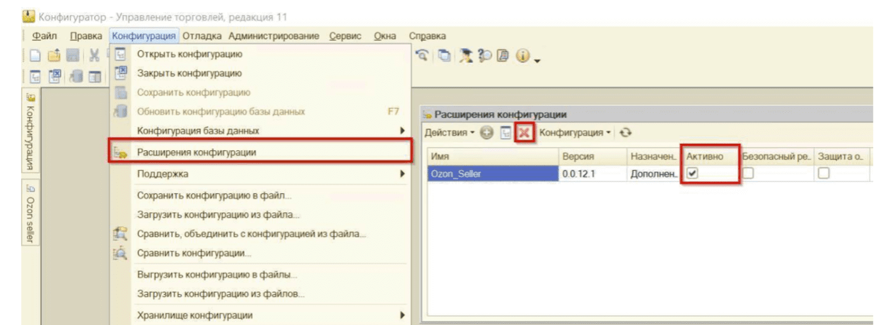The height and width of the screenshot is (325, 885).
Task: Tick the Защита от опасных действий checkbox
Action: tap(824, 174)
